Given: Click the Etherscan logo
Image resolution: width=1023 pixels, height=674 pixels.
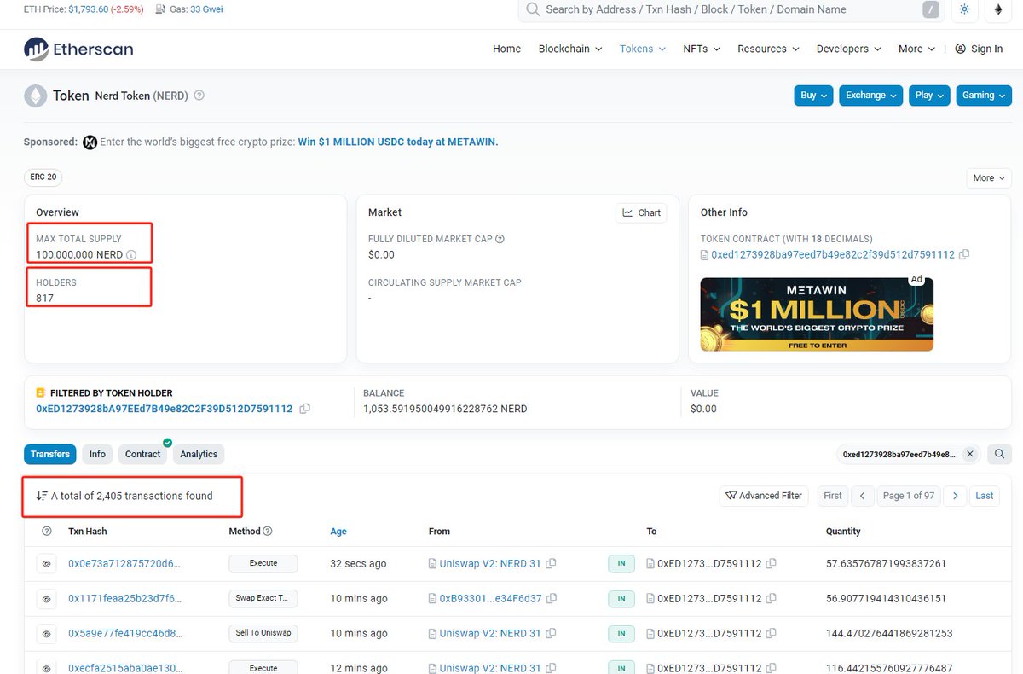Looking at the screenshot, I should [x=78, y=49].
